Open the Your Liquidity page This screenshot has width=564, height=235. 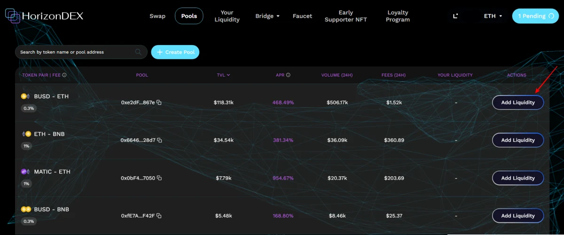(x=227, y=16)
